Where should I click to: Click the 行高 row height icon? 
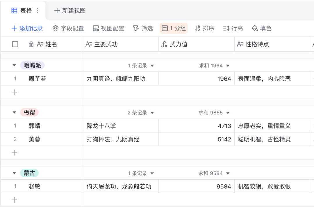[x=226, y=28]
